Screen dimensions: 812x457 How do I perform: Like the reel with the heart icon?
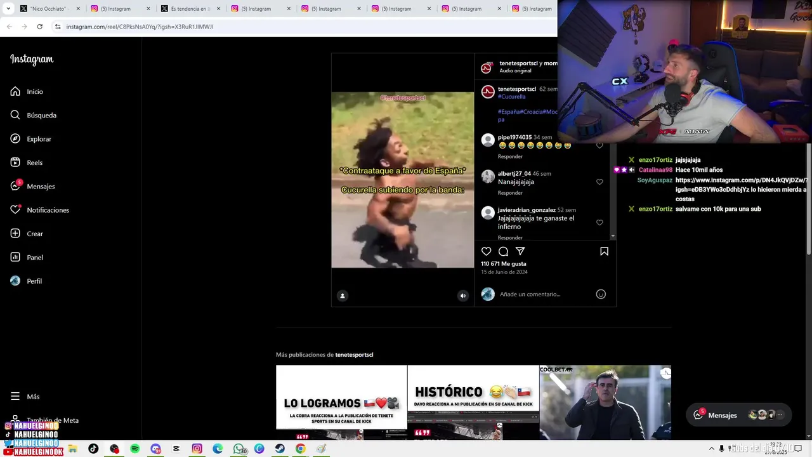pyautogui.click(x=487, y=251)
